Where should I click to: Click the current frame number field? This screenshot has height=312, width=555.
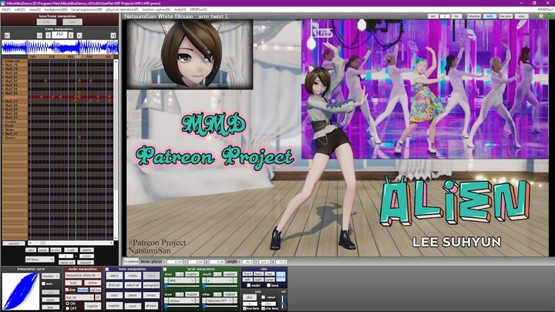[x=59, y=35]
